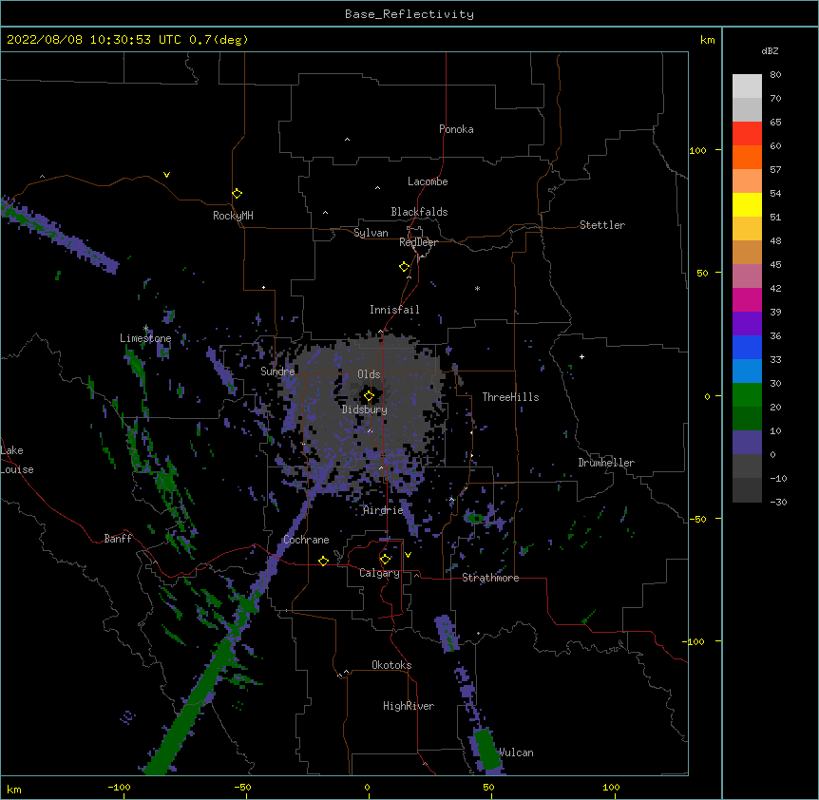819x800 pixels.
Task: Click the yellow diamond marker below RedDeer
Action: tap(405, 267)
